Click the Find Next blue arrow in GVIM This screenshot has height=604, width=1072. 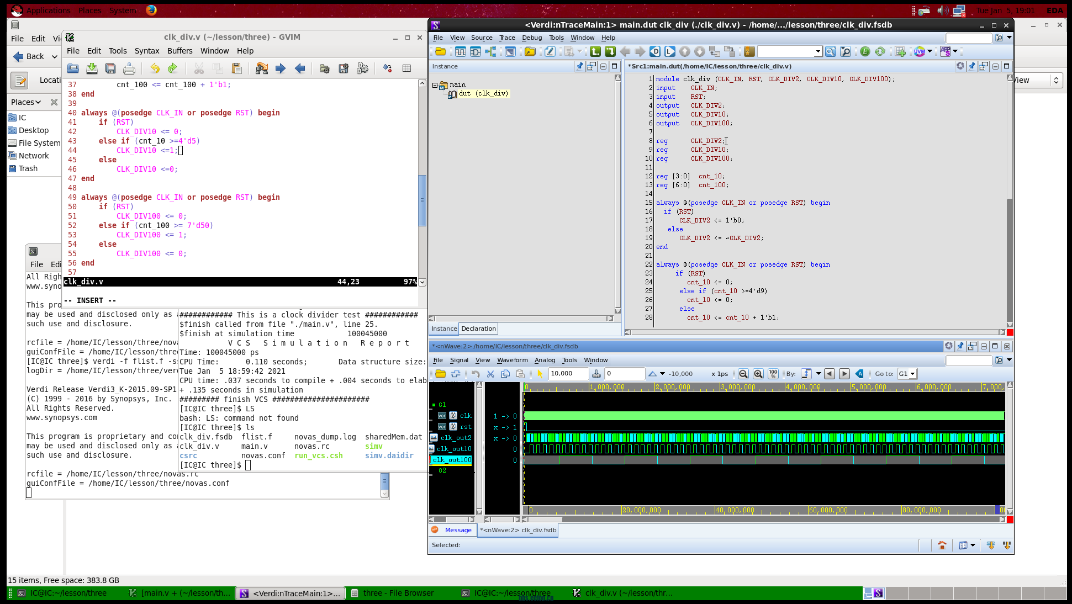(x=281, y=68)
